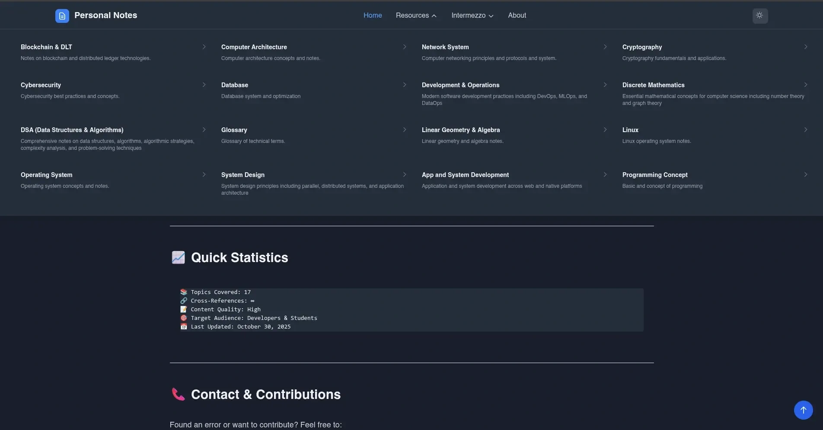Screen dimensions: 823x430
Task: Open the Database section
Action: coord(235,85)
